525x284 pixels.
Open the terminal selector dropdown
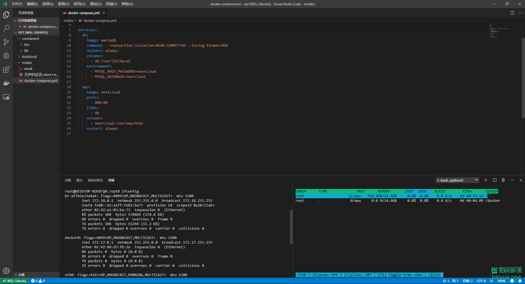[x=457, y=180]
